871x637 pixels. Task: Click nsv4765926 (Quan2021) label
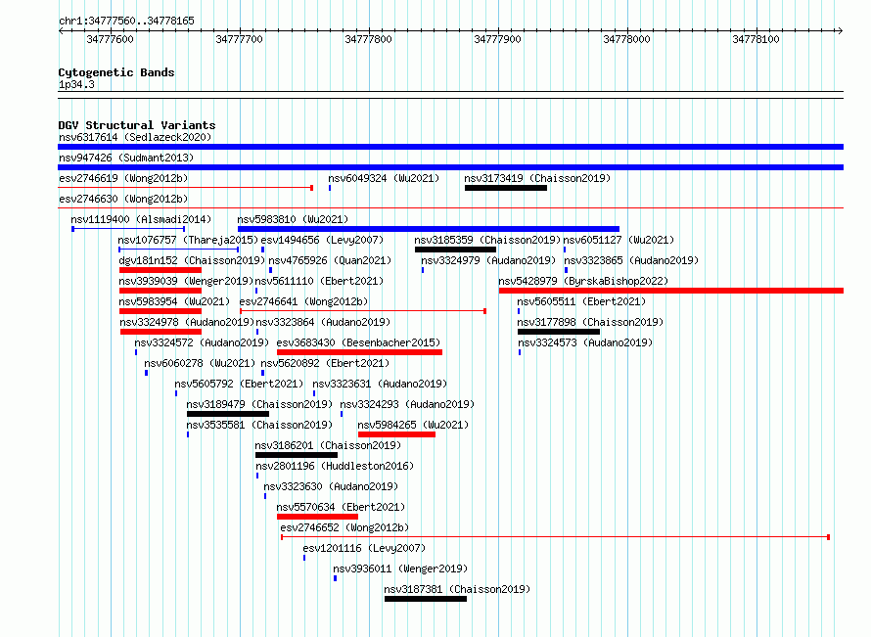pos(330,260)
